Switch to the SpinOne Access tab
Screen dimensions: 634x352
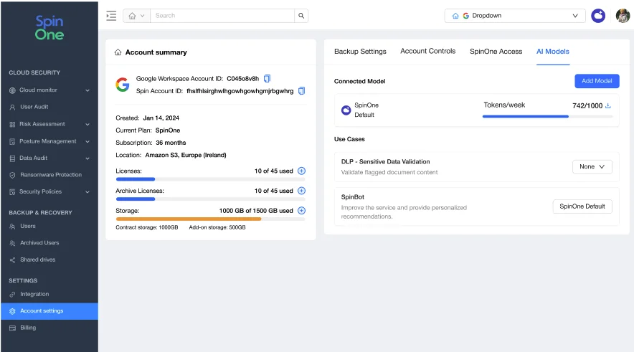[x=496, y=52]
